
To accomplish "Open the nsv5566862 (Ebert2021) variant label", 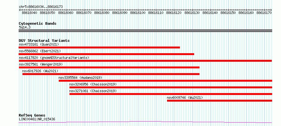I will coord(40,51).
